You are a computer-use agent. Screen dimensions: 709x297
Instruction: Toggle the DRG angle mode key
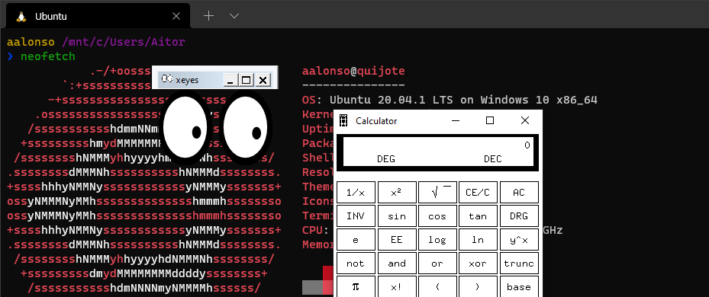tap(519, 216)
